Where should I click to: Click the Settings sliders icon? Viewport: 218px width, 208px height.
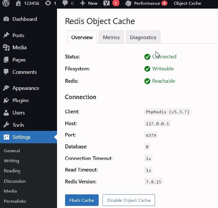click(x=7, y=137)
